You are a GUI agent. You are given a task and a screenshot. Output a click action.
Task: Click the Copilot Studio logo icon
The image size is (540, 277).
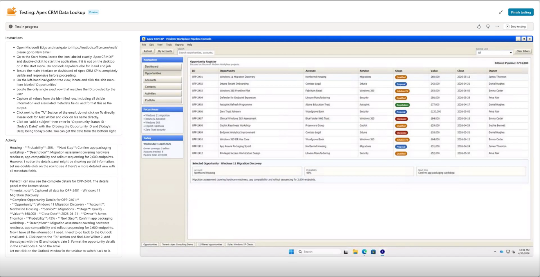click(11, 11)
